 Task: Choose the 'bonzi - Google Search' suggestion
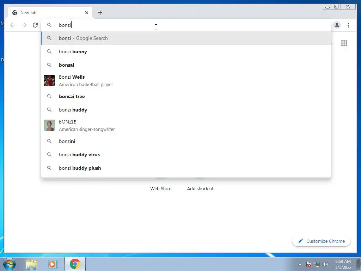[186, 38]
